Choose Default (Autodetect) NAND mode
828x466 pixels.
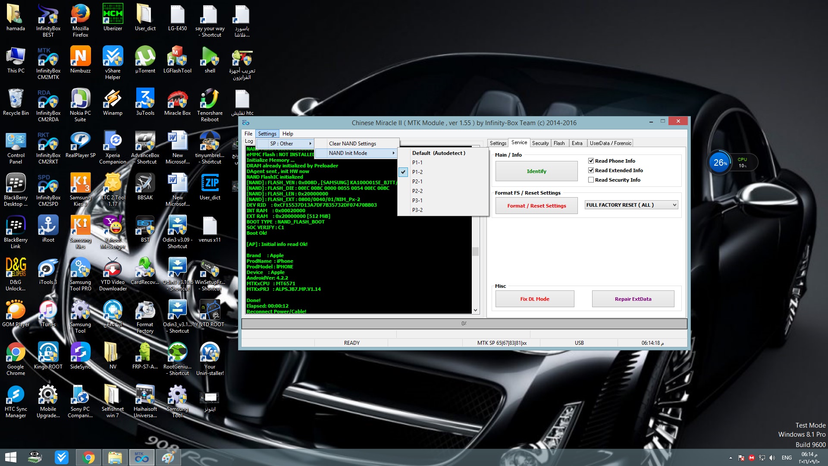(443, 153)
